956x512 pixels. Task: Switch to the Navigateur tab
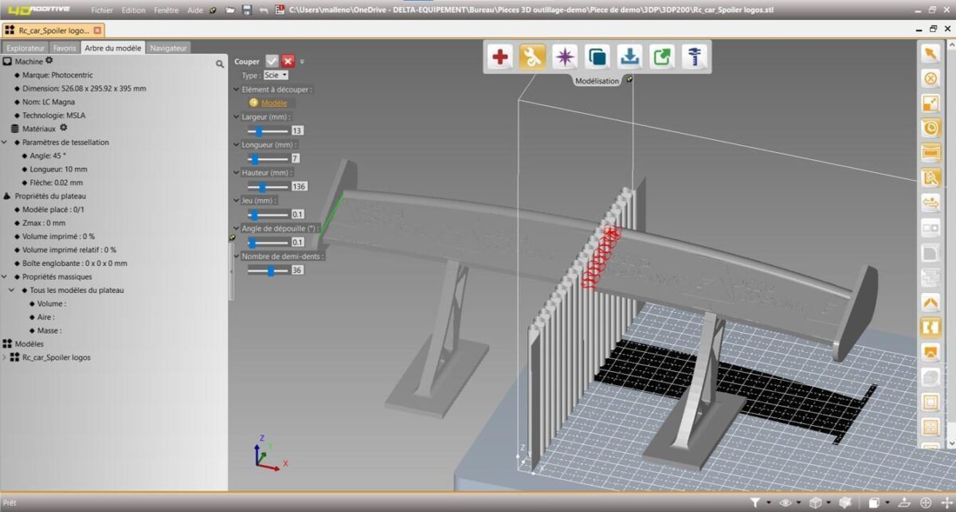pos(168,48)
